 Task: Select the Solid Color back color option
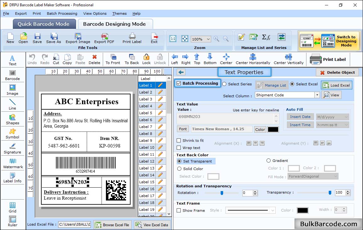(179, 169)
